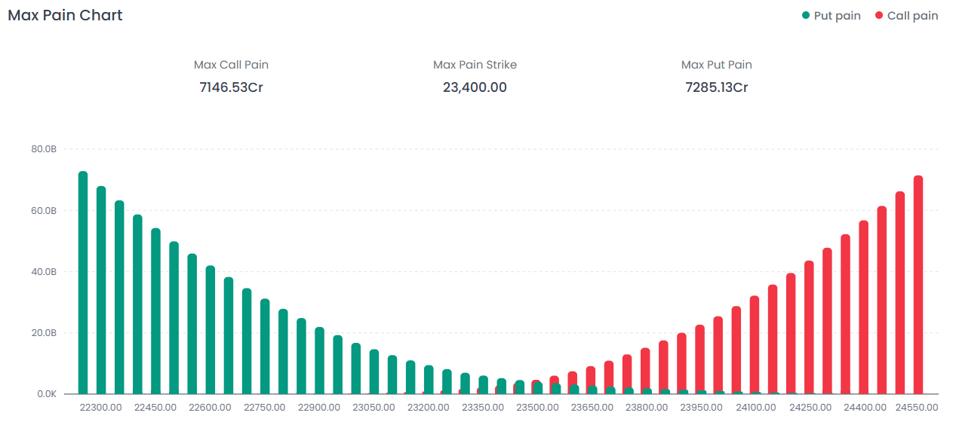Click the red bar above the 24400.00 strike
The image size is (953, 428).
[864, 307]
